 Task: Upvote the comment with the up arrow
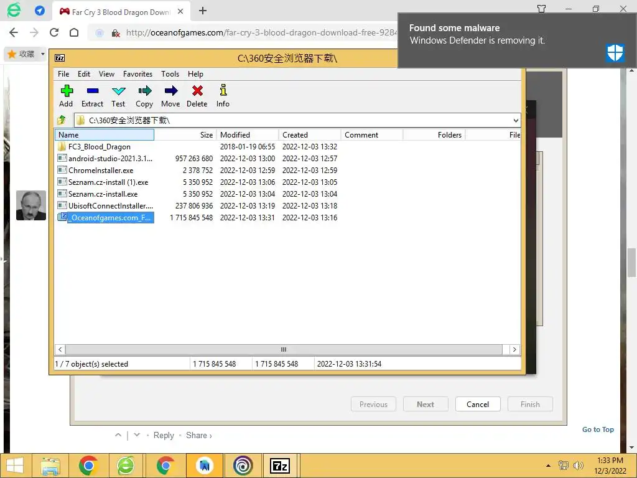[118, 435]
